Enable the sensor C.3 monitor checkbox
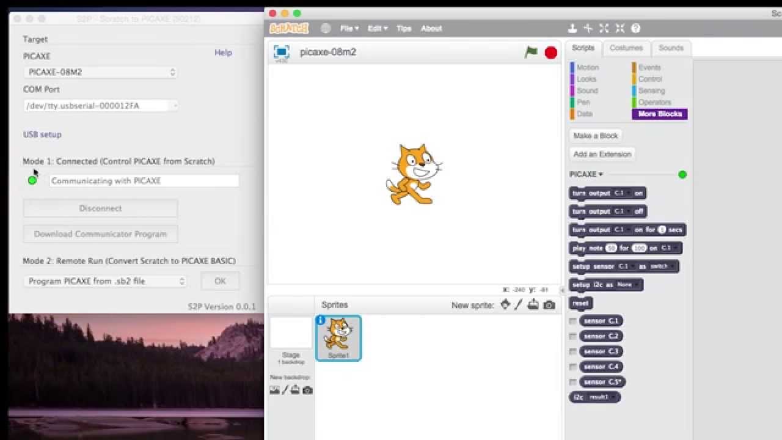The image size is (782, 440). (572, 351)
